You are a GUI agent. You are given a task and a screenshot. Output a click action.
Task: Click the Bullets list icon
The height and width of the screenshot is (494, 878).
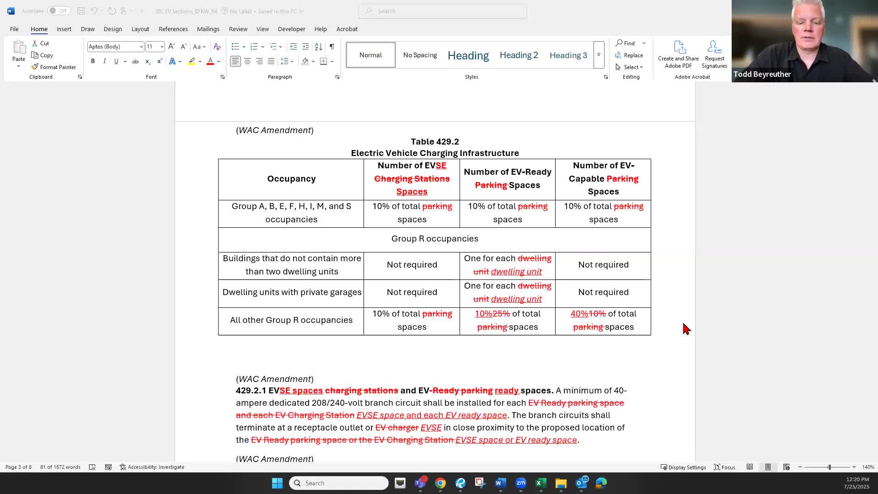235,47
